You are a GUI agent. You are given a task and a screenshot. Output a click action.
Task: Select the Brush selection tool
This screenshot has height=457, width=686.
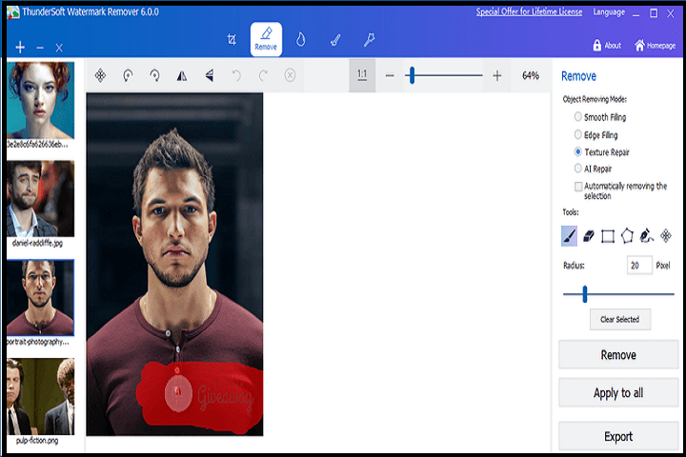[x=569, y=235]
